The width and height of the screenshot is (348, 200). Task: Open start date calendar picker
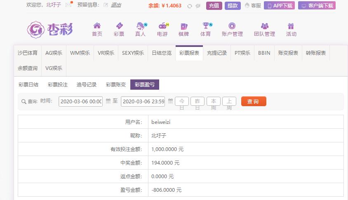(108, 101)
